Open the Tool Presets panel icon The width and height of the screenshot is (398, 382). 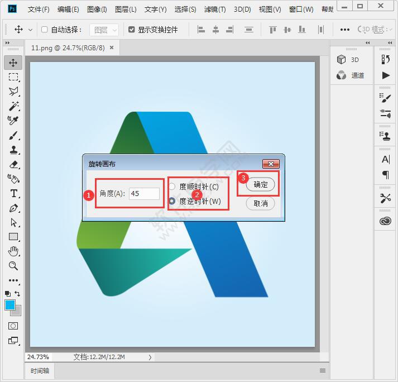click(x=385, y=198)
